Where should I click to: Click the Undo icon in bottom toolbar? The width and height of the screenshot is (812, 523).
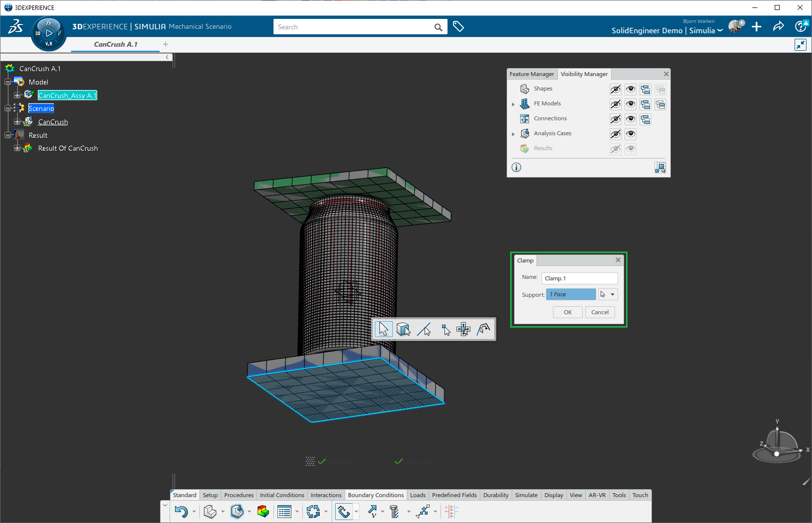[x=181, y=511]
